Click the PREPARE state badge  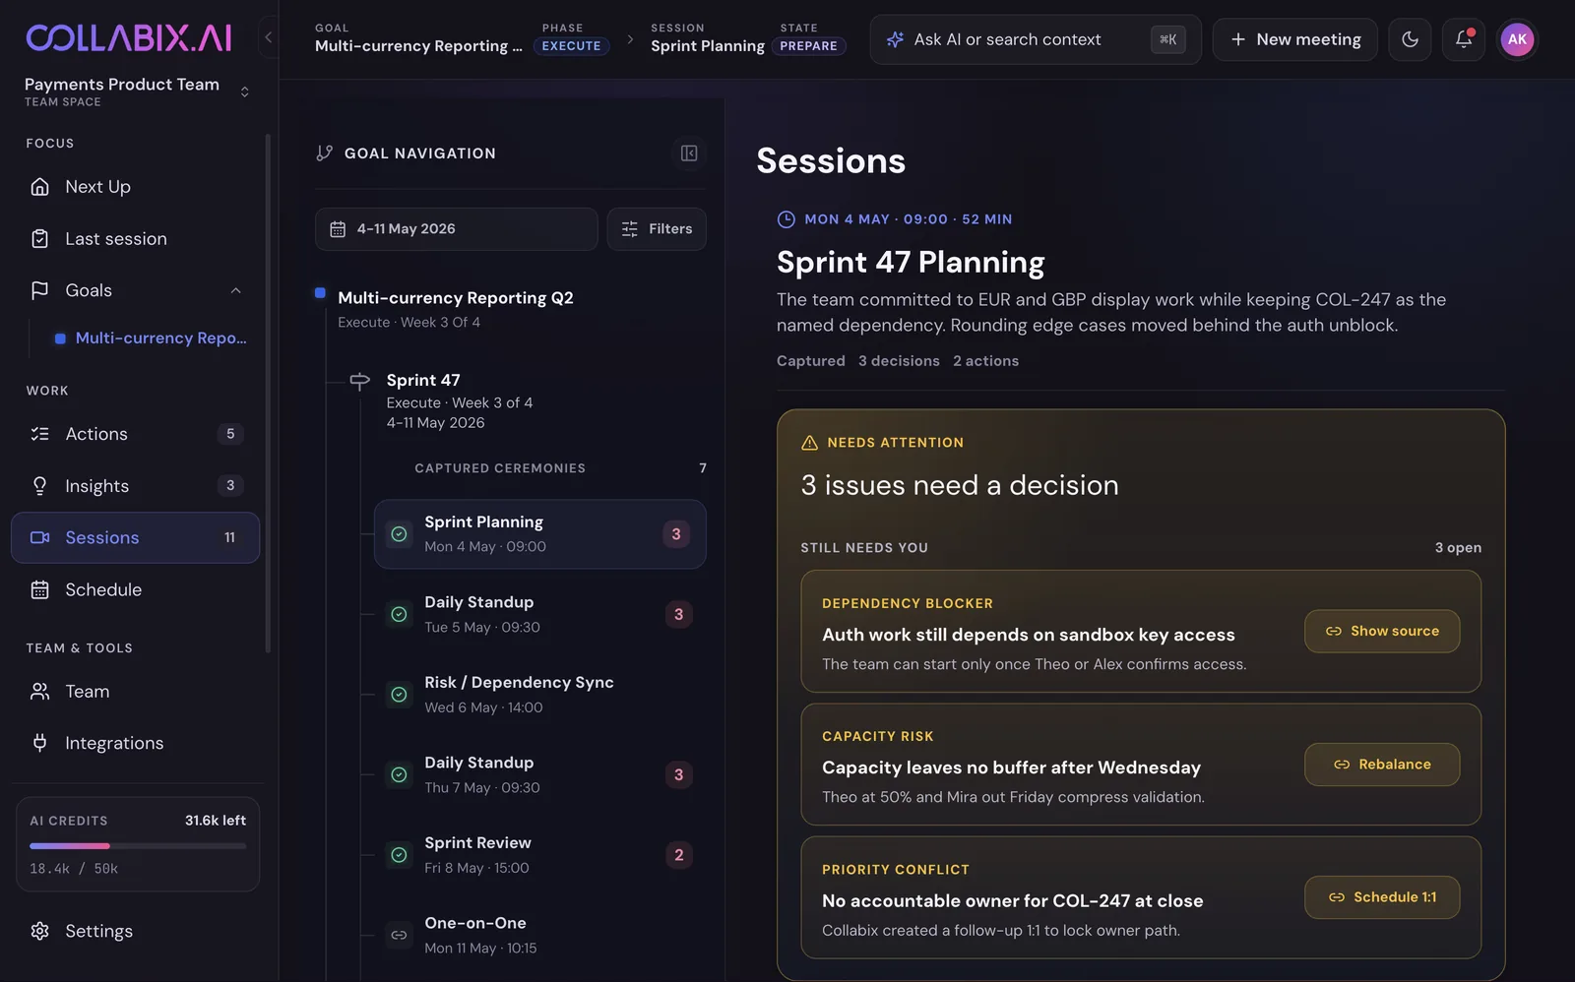[x=808, y=46]
